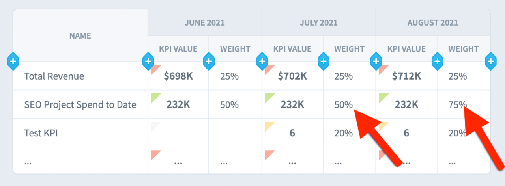Click the plus icon at the table's right edge
Viewport: 505px width, 186px height.
pos(490,61)
